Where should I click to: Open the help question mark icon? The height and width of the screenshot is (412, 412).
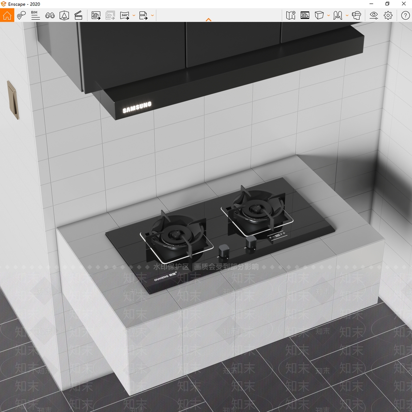coord(405,15)
